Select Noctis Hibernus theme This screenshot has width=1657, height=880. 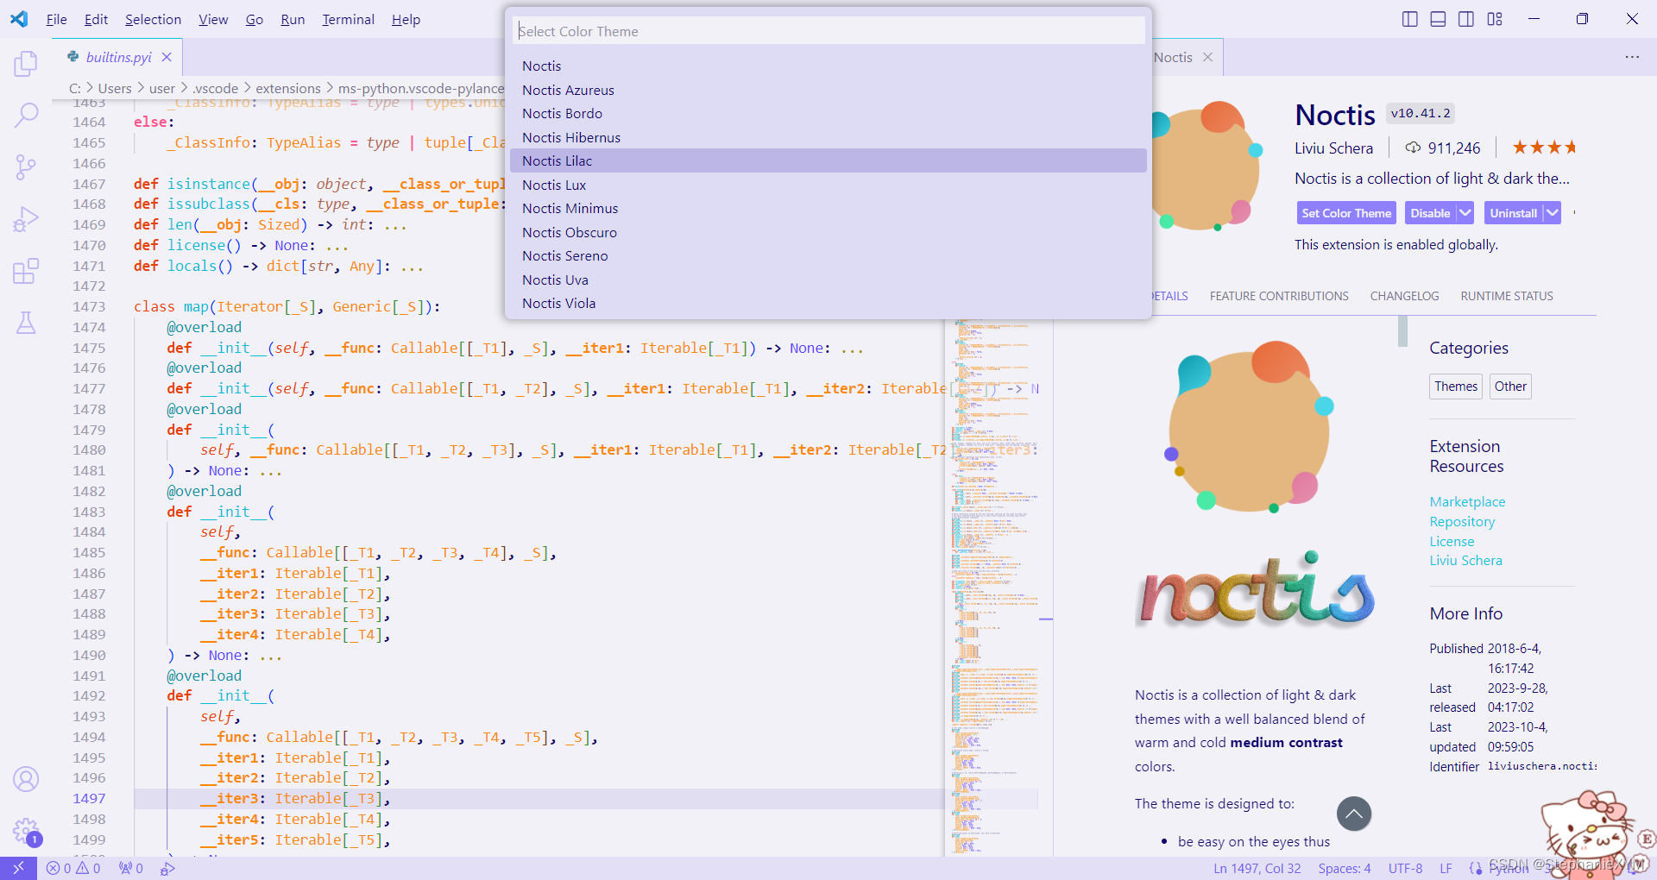coord(828,137)
